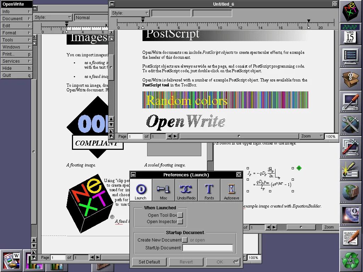This screenshot has height=272, width=363.
Task: Open the Edit menu
Action: tap(16, 25)
